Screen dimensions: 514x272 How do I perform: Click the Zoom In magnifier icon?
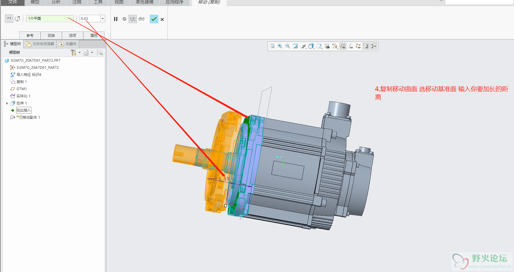click(x=280, y=46)
